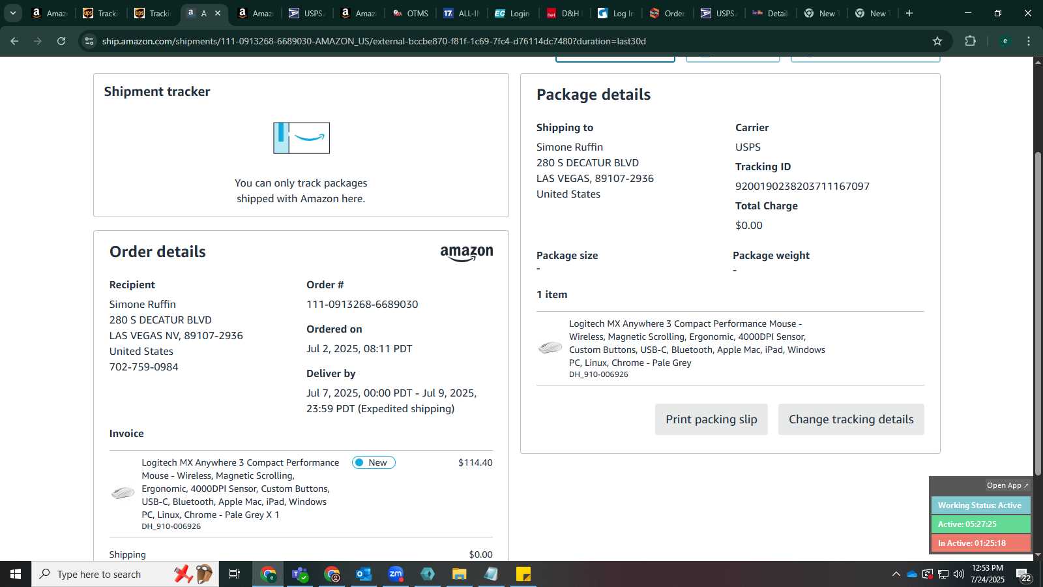Click the volume speaker tray icon

(959, 574)
